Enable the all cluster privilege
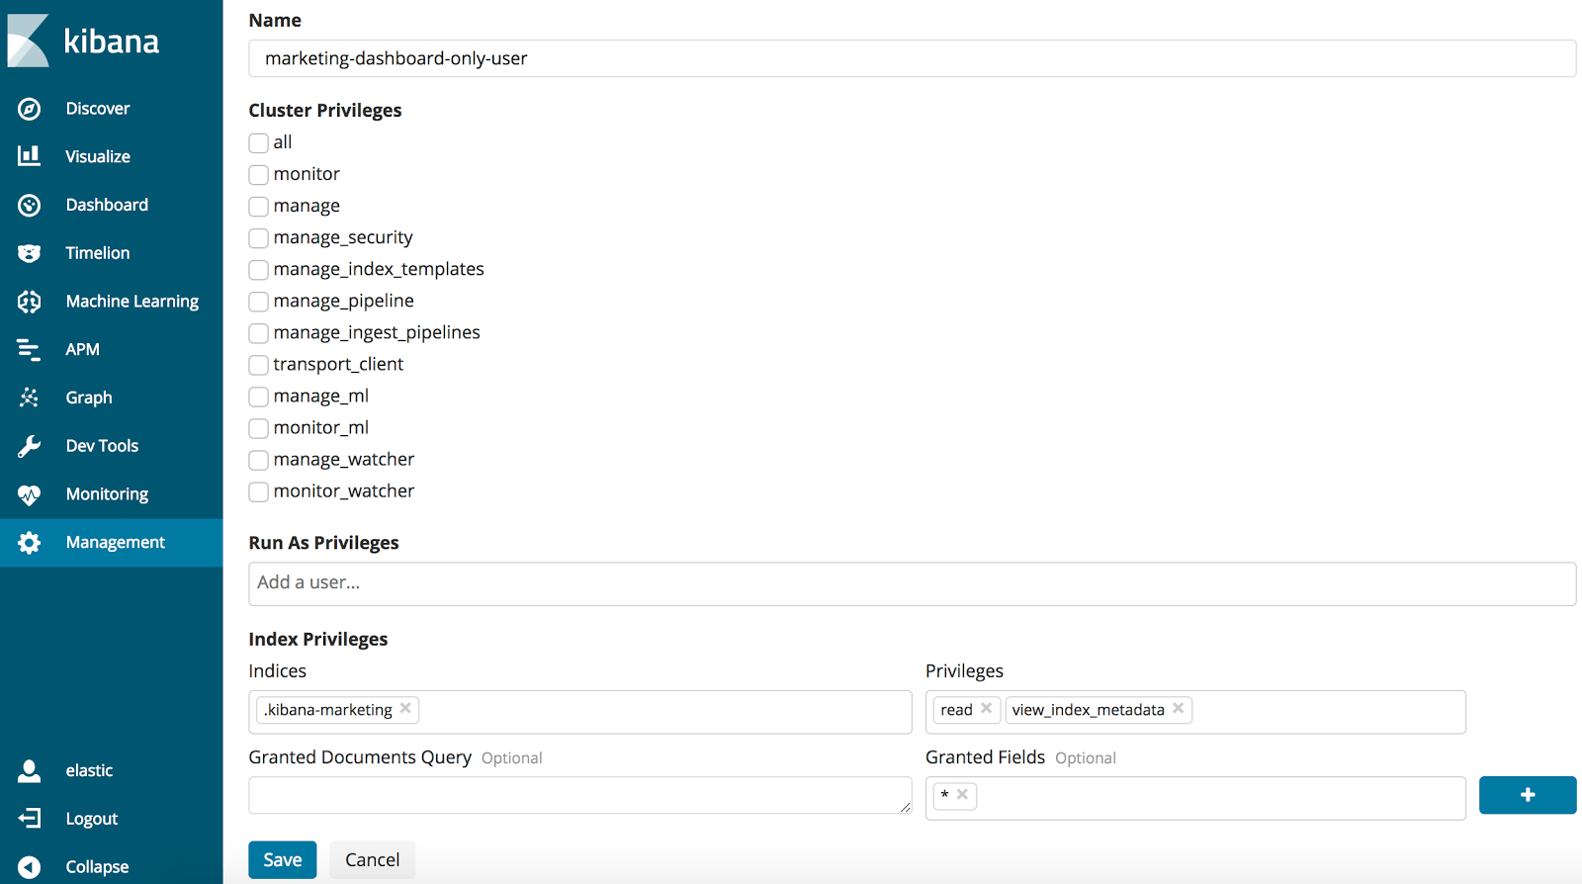Viewport: 1582px width, 884px height. tap(259, 143)
